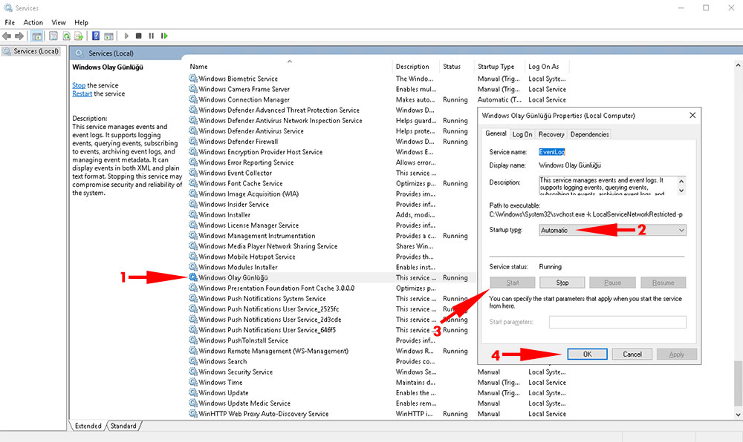
Task: Click the gear icon beside Windows Event Collector
Action: (193, 173)
